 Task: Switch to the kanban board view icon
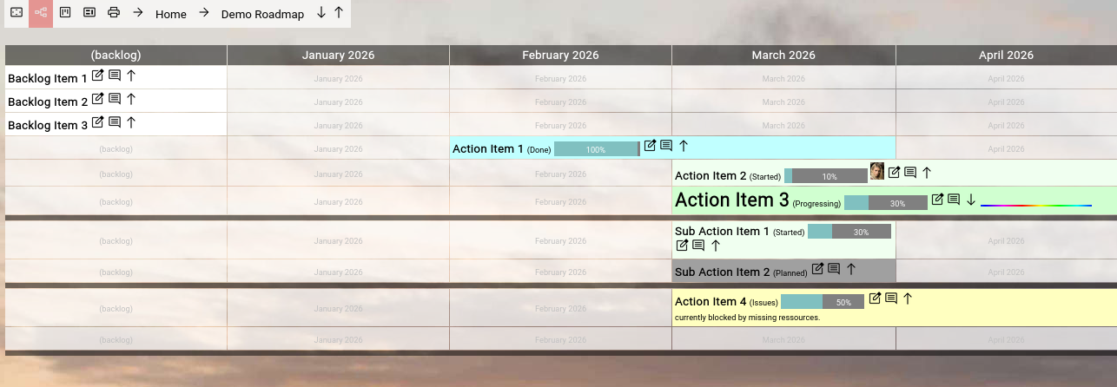coord(65,13)
